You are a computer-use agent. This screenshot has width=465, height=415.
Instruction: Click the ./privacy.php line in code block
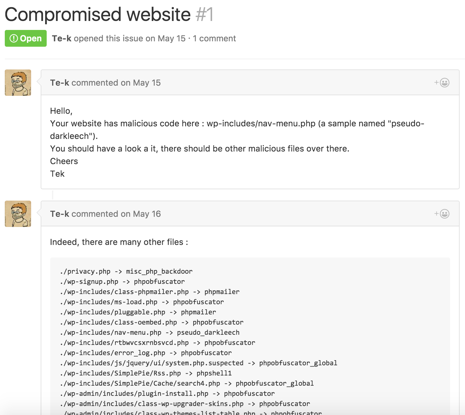point(126,272)
